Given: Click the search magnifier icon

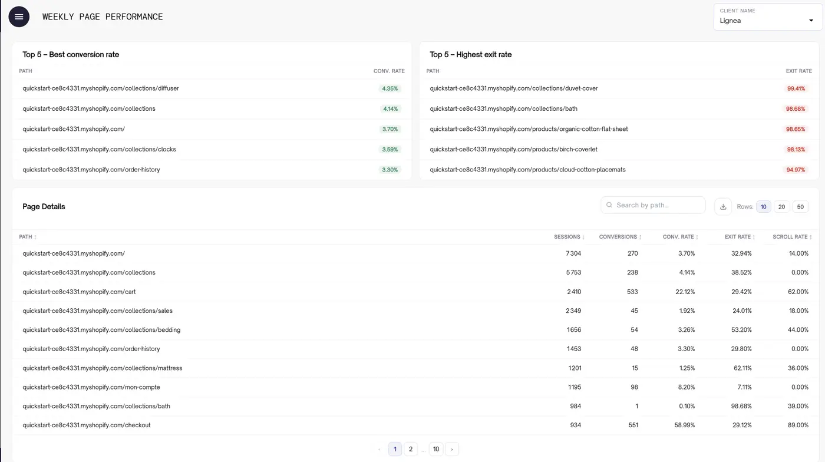Looking at the screenshot, I should [x=609, y=205].
